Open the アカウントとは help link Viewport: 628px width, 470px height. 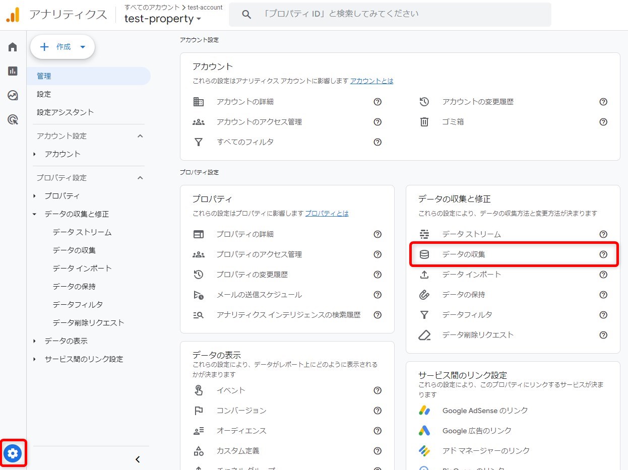point(371,81)
